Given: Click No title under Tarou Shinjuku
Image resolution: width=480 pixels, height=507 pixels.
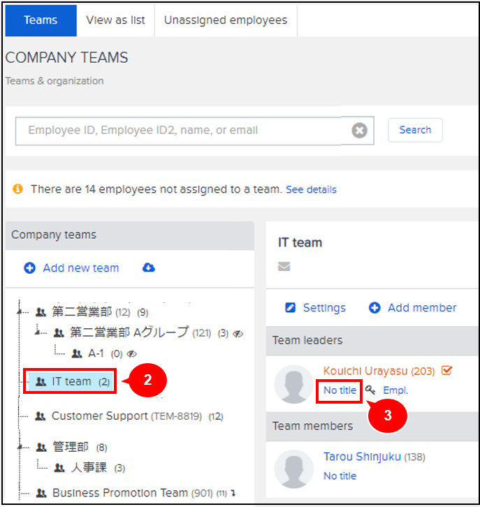Looking at the screenshot, I should pyautogui.click(x=340, y=476).
